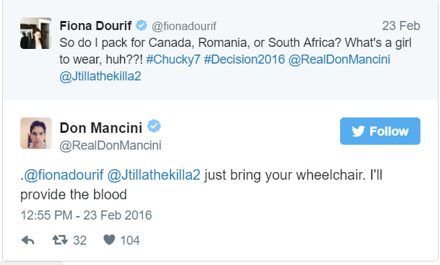The width and height of the screenshot is (440, 265).
Task: Click Fiona Dourif's verified badge
Action: 141,25
